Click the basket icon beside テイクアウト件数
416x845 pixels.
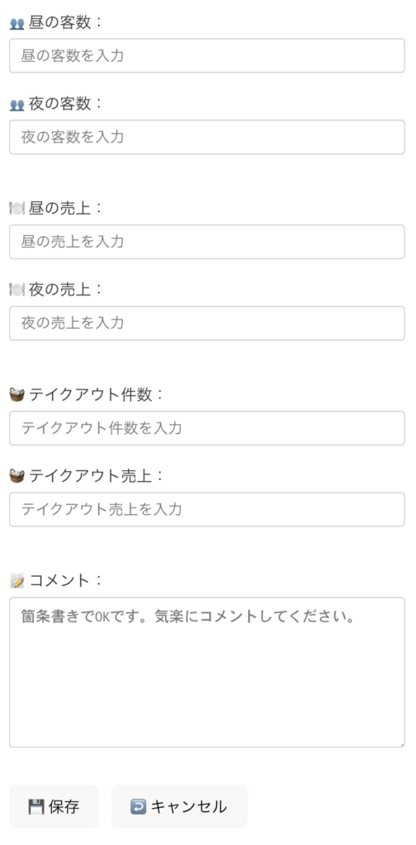tap(17, 395)
